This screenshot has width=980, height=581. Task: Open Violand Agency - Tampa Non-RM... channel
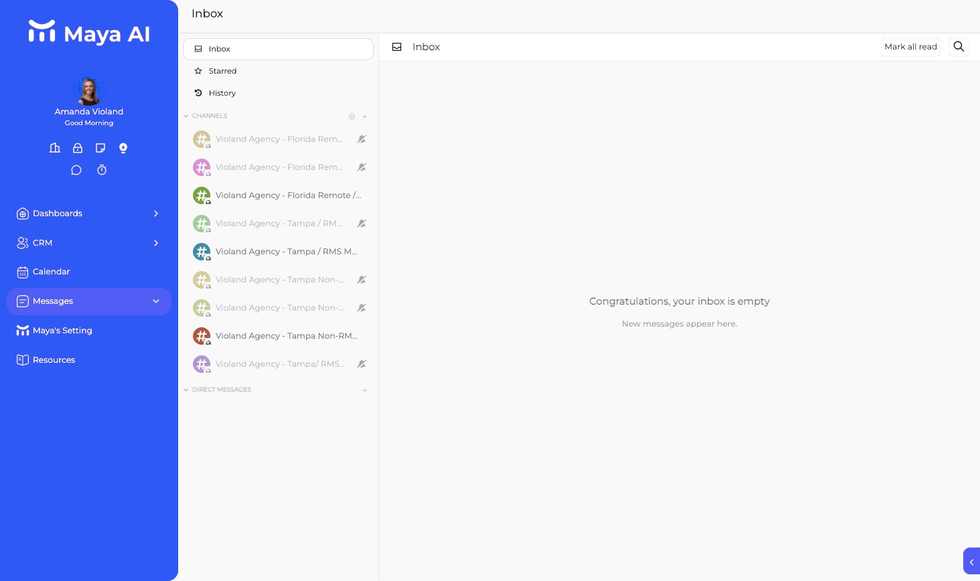(x=278, y=336)
